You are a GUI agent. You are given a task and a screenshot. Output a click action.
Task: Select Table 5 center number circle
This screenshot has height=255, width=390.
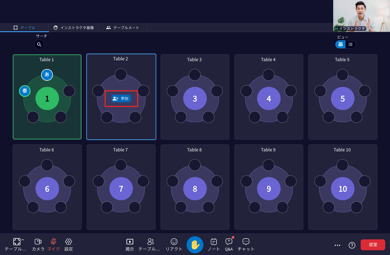pyautogui.click(x=343, y=99)
